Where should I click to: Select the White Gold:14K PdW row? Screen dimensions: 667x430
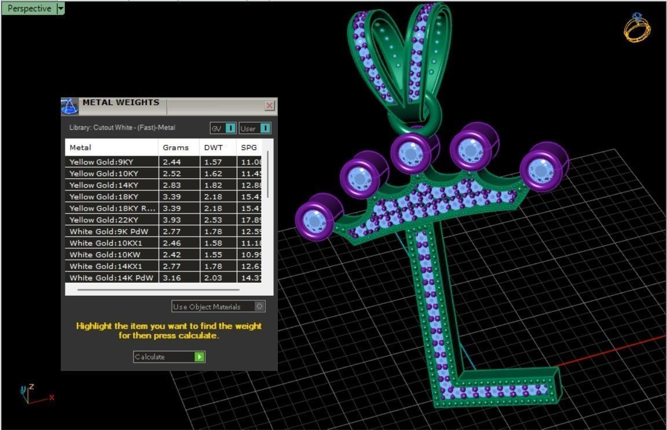click(163, 277)
